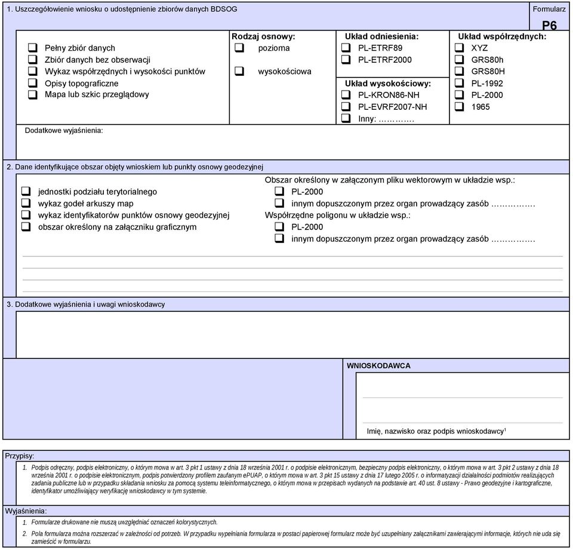Check 'jednostki podziału terytorialnego' box
The width and height of the screenshot is (573, 550).
(x=26, y=191)
